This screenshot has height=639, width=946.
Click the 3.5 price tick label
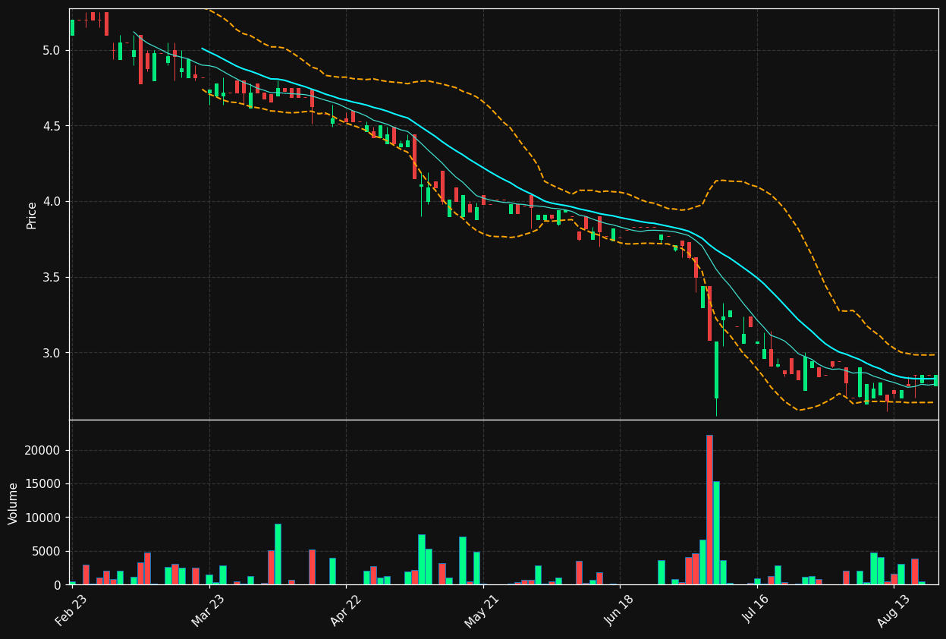pyautogui.click(x=52, y=278)
